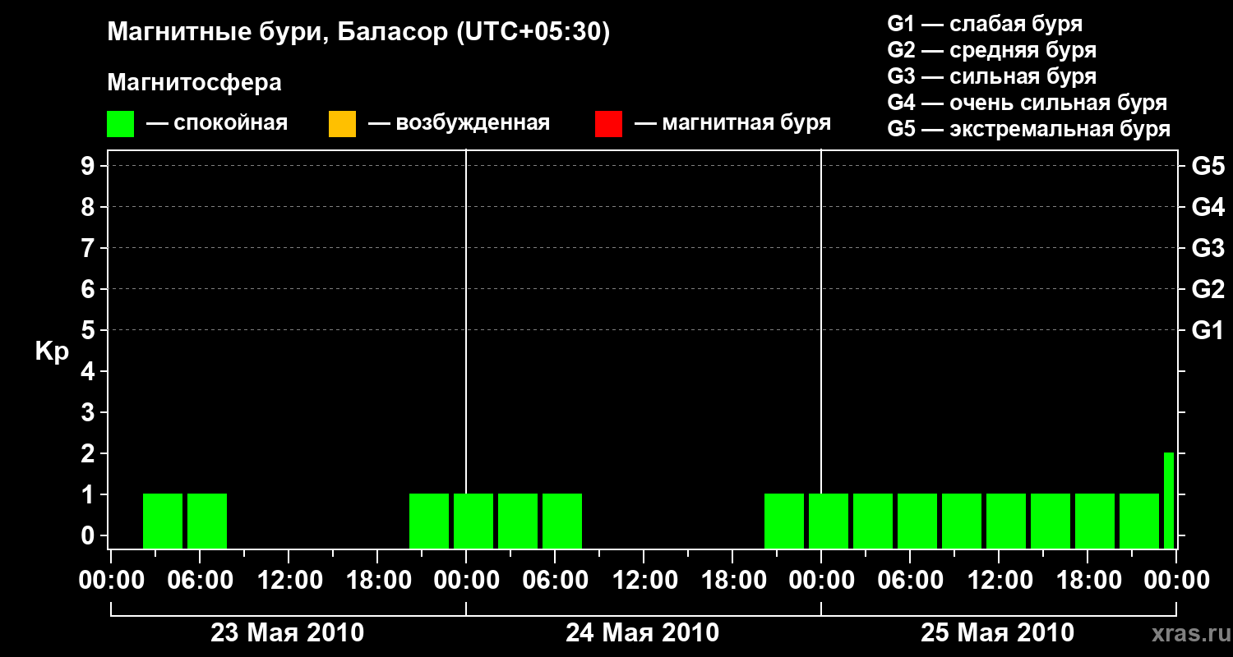Viewport: 1233px width, 657px height.
Task: Click the green 'спокойная' legend swatch
Action: pos(120,124)
